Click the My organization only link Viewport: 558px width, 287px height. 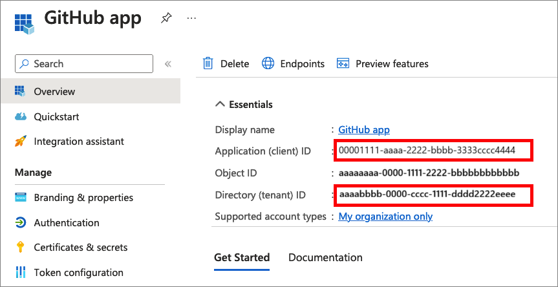[385, 217]
